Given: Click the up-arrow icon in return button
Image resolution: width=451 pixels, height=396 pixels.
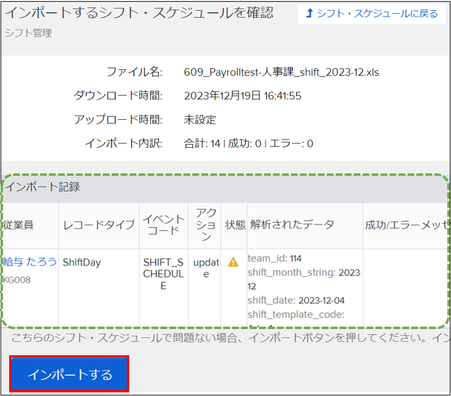Looking at the screenshot, I should pyautogui.click(x=309, y=13).
